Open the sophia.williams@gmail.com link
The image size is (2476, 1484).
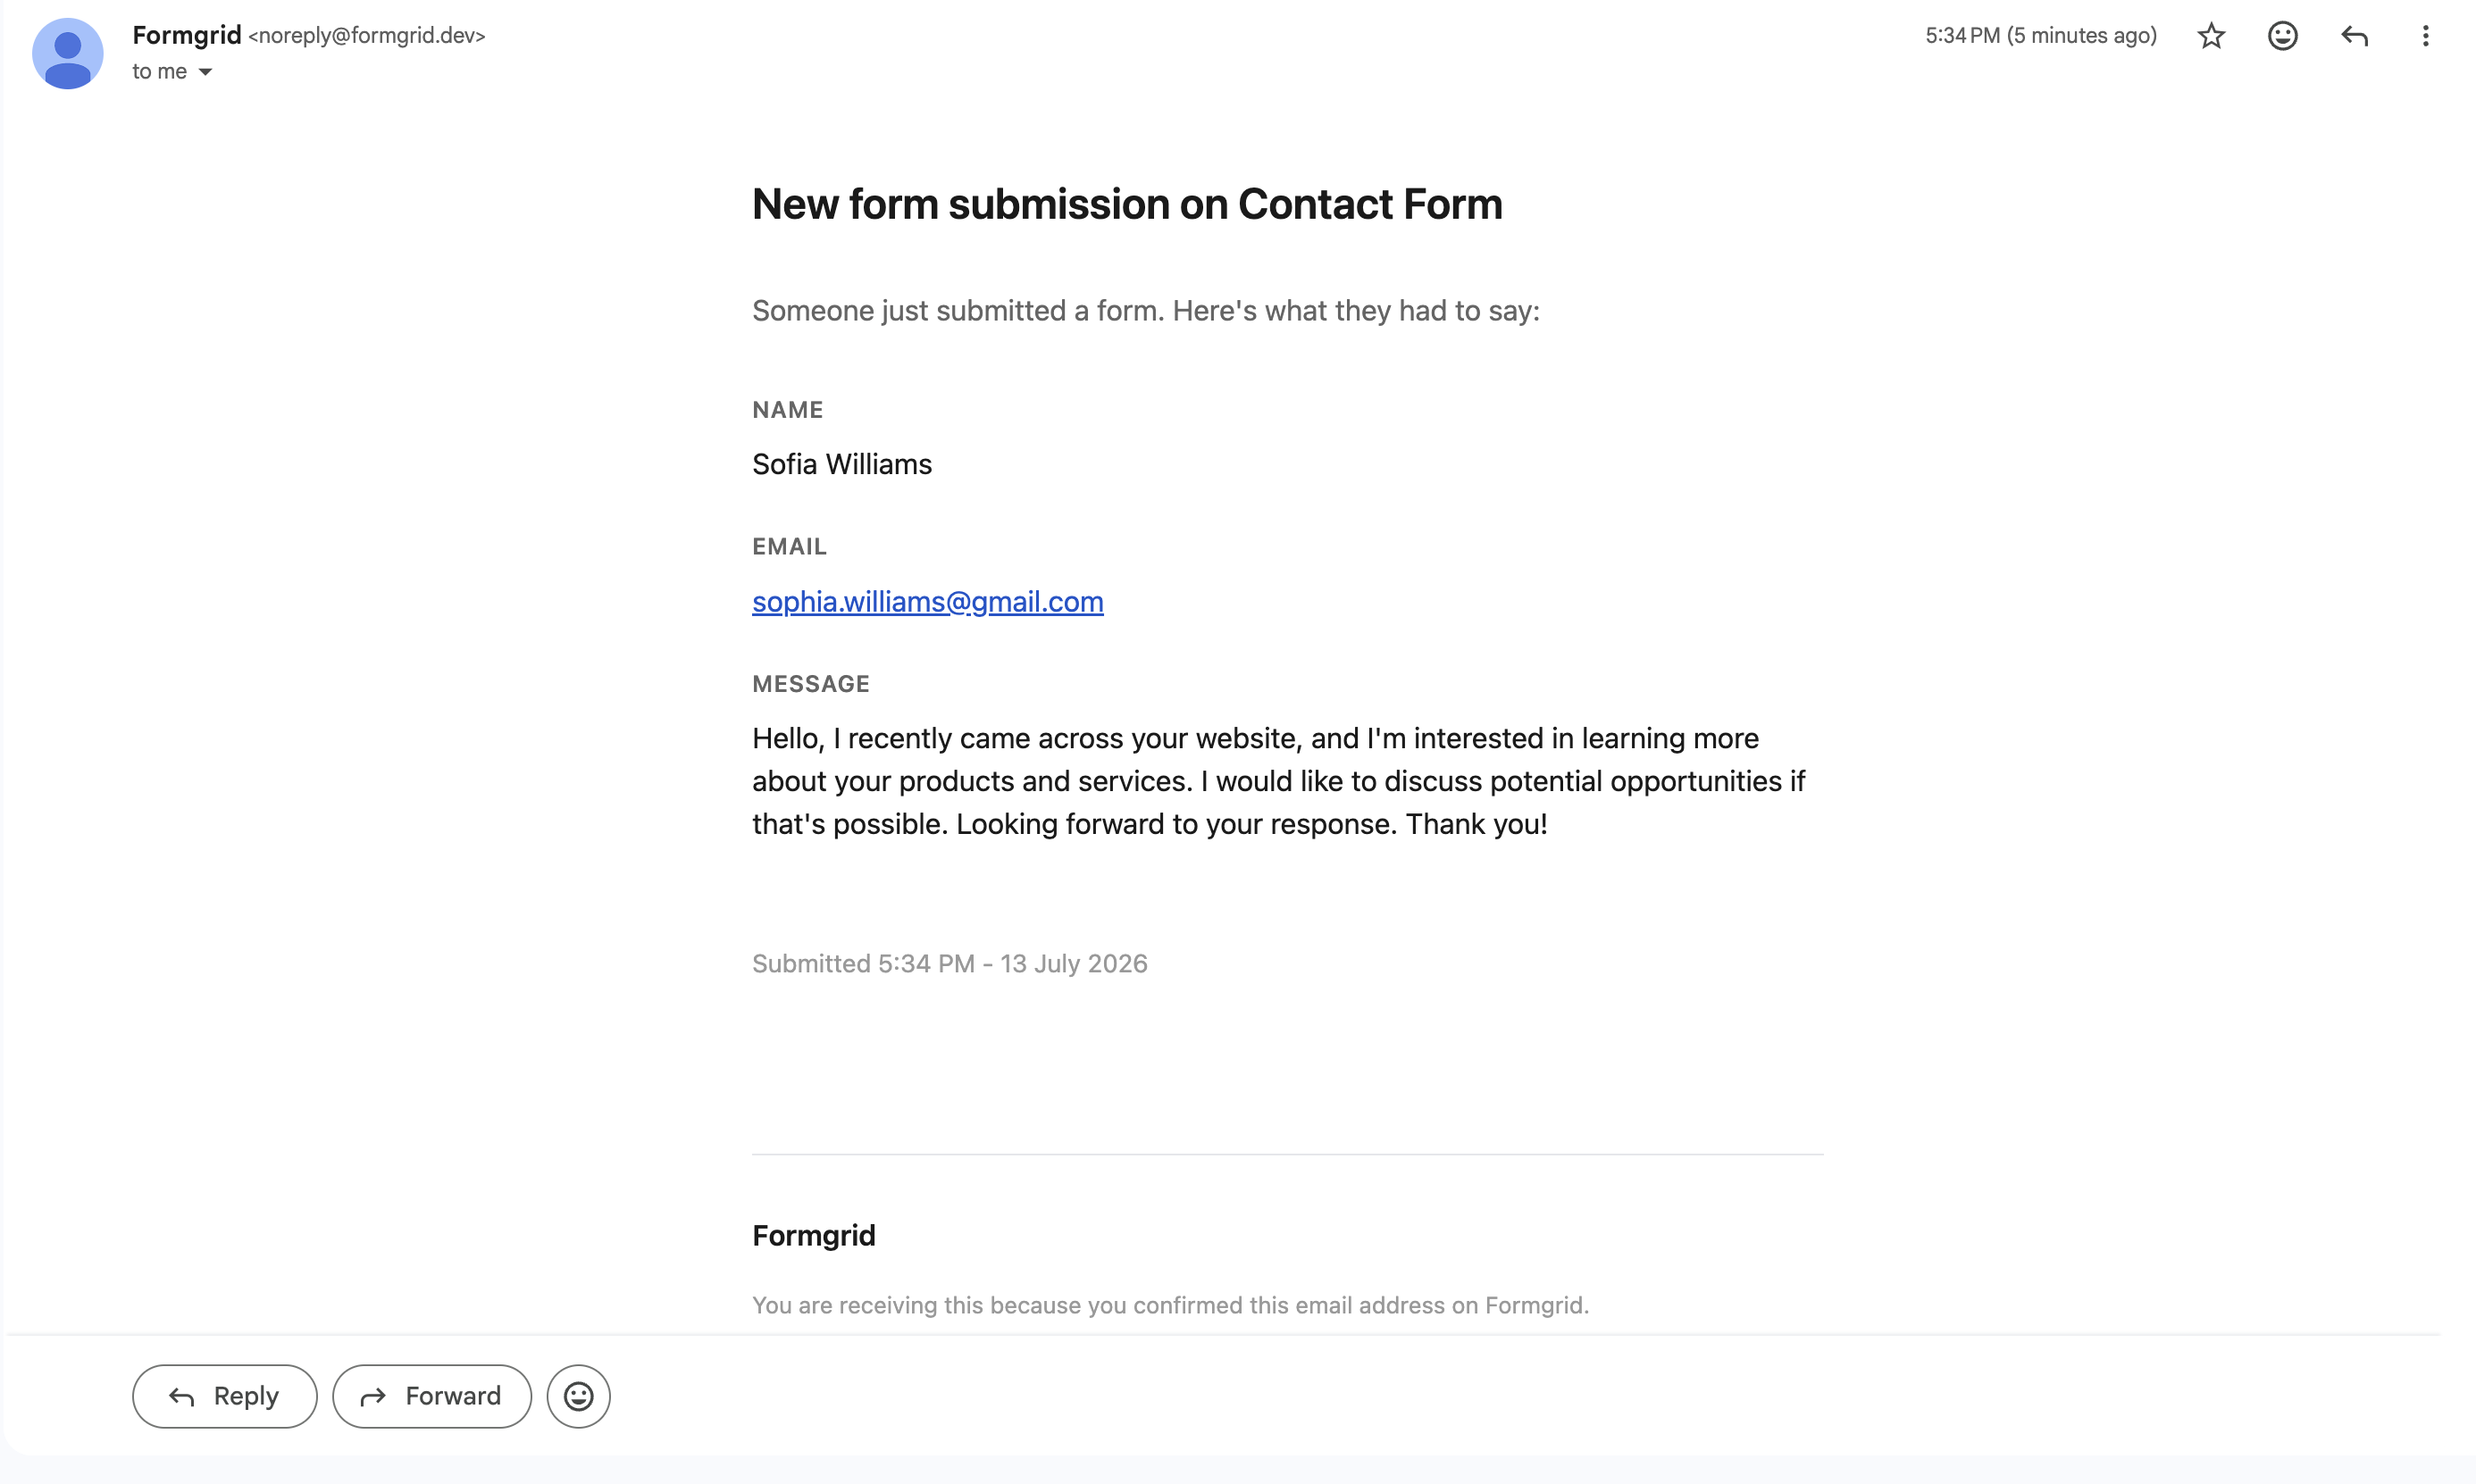coord(927,602)
